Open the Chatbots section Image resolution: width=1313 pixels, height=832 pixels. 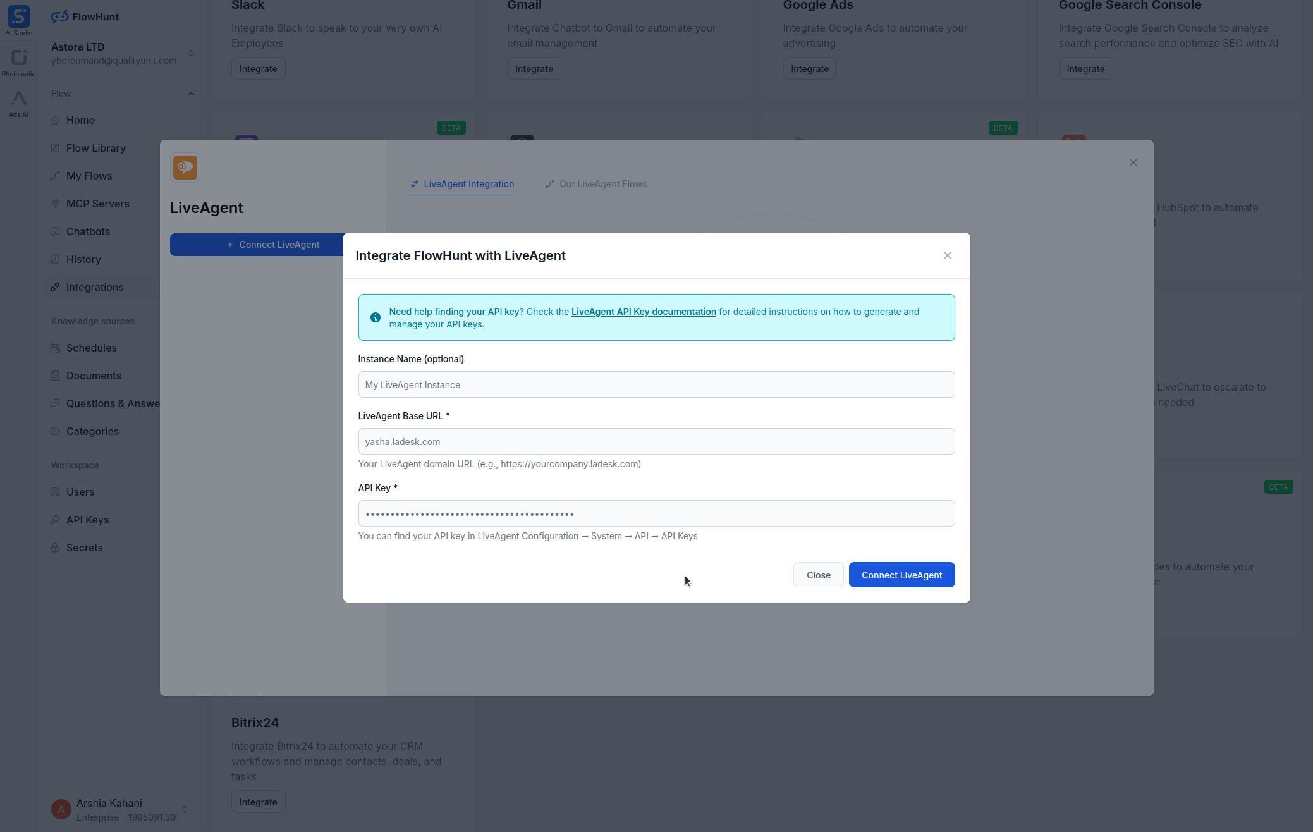click(88, 231)
